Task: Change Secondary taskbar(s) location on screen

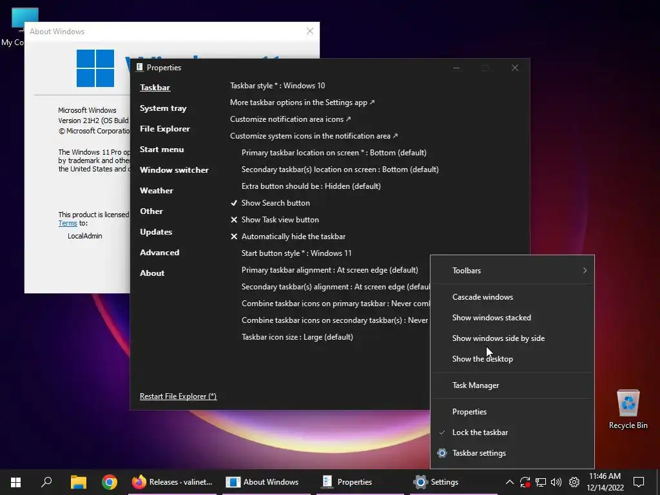Action: pos(340,170)
